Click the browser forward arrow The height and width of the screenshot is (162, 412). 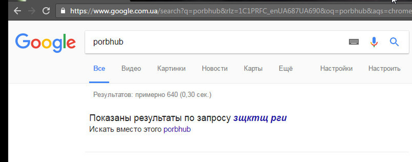tap(31, 11)
